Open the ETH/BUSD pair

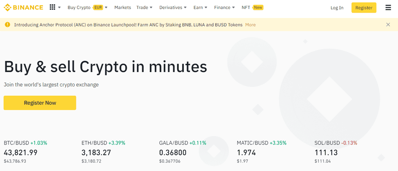pyautogui.click(x=94, y=143)
